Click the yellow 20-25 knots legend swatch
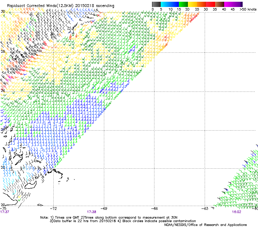Viewport: 258px width, 227px height. pos(192,4)
